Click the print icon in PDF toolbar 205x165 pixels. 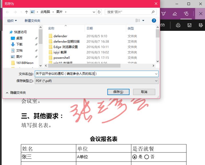tap(178, 25)
